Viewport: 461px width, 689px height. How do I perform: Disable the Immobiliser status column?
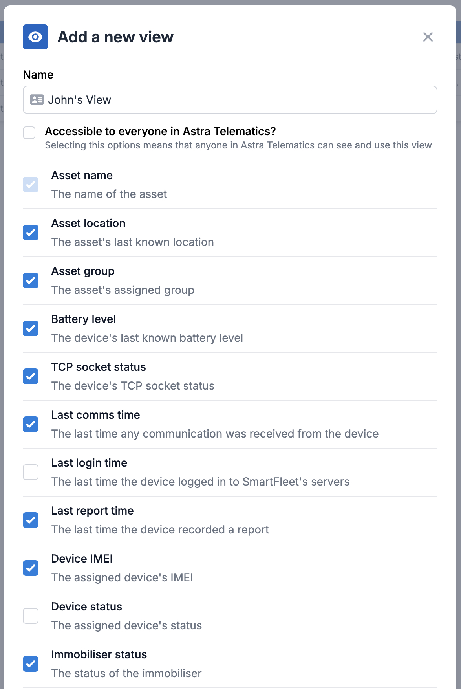[x=30, y=664]
